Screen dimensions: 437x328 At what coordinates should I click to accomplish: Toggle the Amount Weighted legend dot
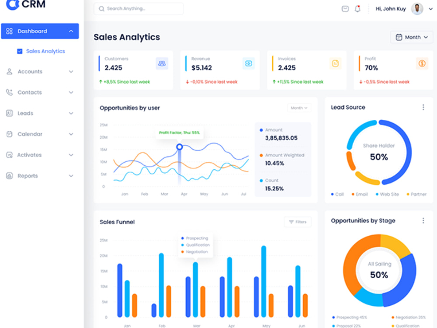pyautogui.click(x=261, y=155)
